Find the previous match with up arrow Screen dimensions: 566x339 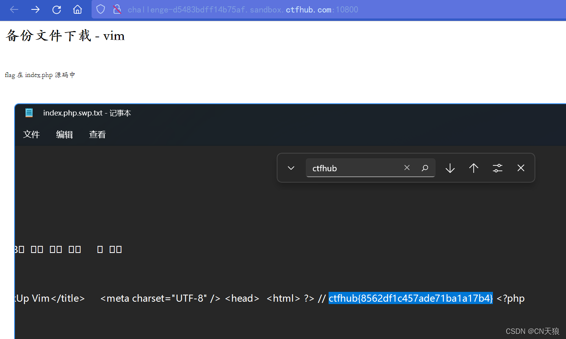pyautogui.click(x=474, y=168)
